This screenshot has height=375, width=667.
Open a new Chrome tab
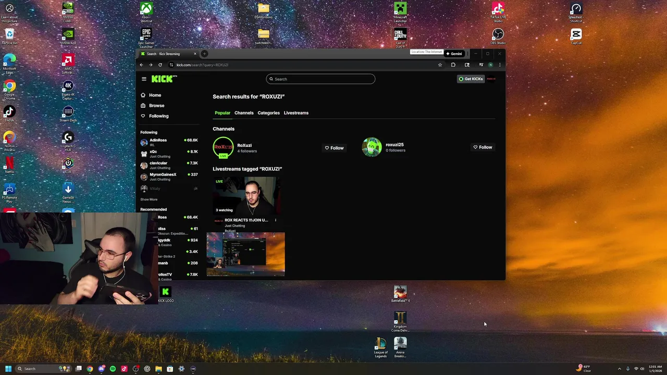pyautogui.click(x=204, y=54)
